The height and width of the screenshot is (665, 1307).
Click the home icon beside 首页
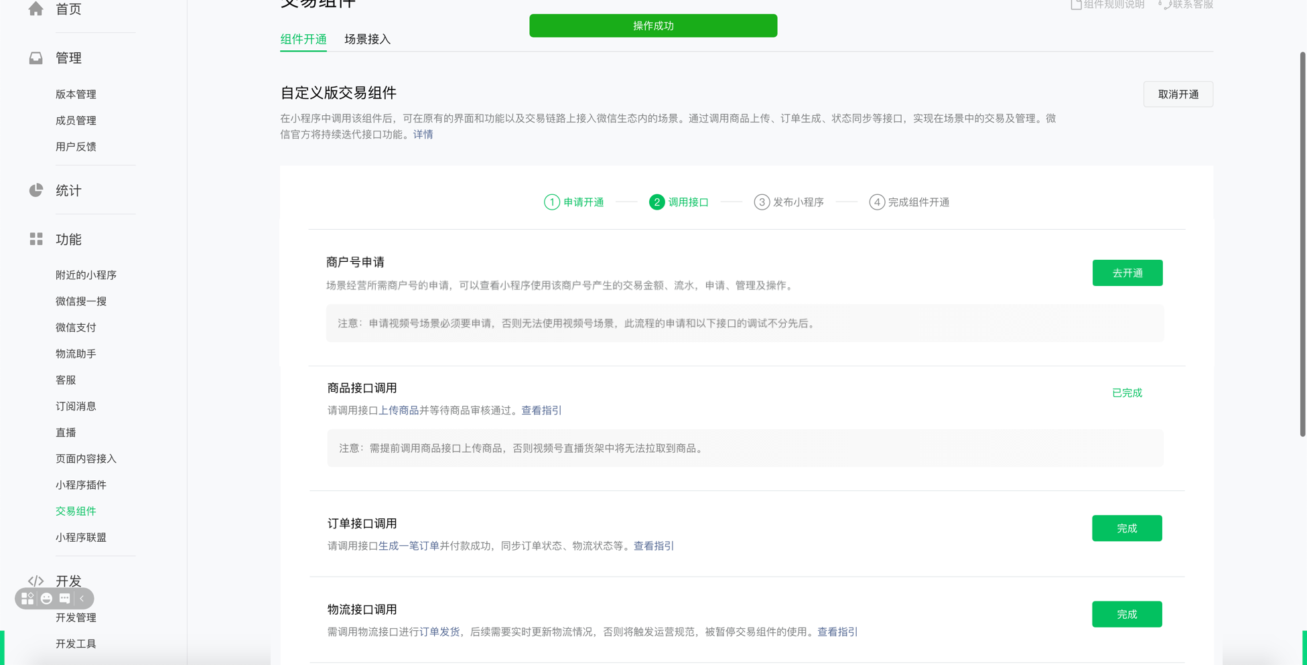tap(36, 9)
